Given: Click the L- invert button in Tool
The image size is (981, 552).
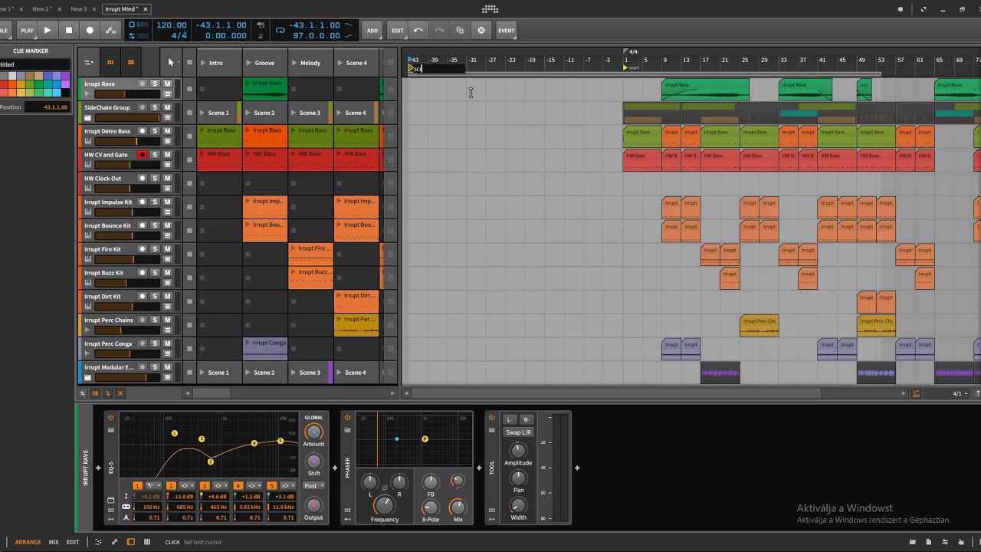Looking at the screenshot, I should [x=510, y=419].
